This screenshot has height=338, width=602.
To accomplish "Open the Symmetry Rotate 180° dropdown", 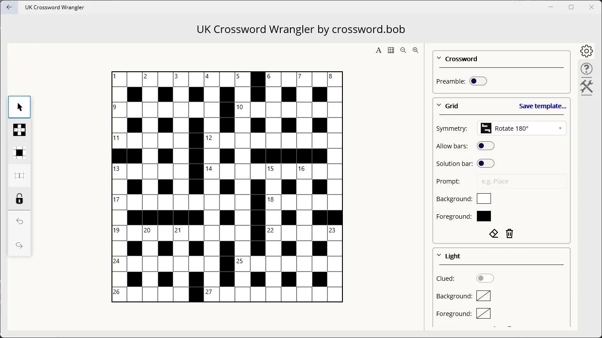I will click(x=522, y=129).
